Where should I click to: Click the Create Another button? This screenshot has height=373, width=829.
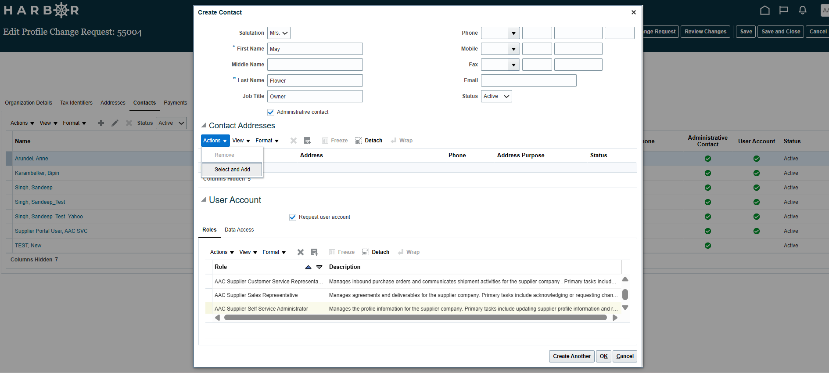pos(572,356)
